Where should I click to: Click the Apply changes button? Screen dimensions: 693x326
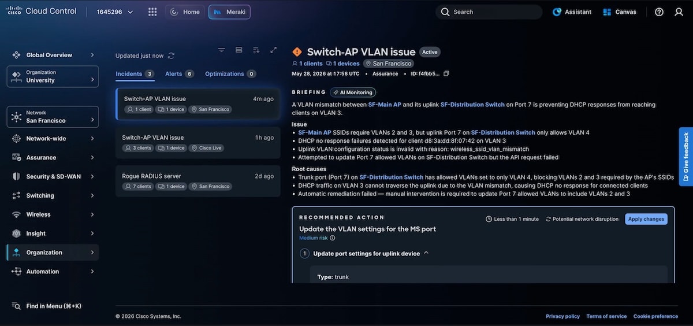[x=646, y=219]
